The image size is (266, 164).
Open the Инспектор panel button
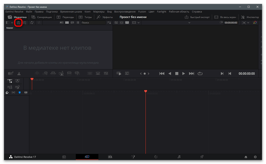point(250,17)
